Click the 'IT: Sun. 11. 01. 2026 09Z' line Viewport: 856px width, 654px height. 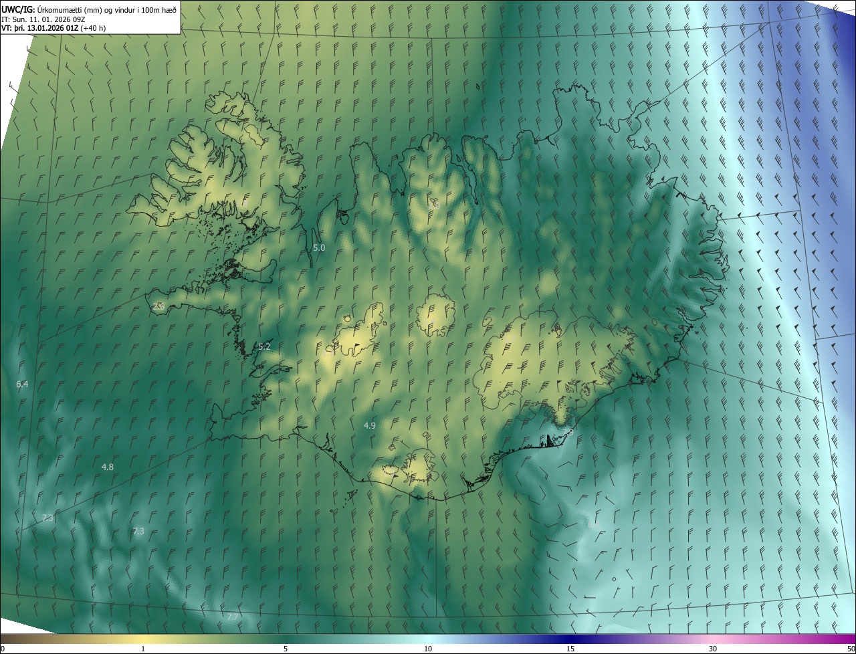[43, 19]
